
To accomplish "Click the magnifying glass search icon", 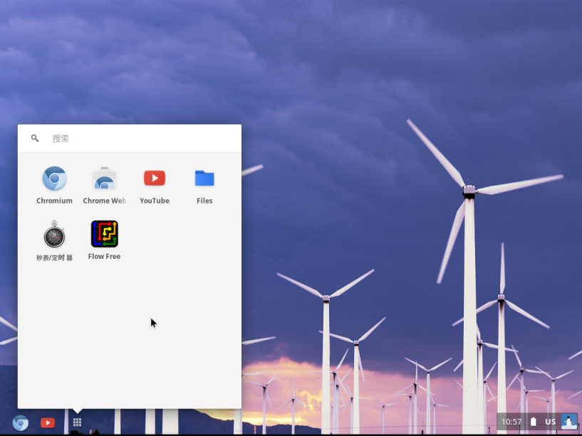I will [35, 139].
